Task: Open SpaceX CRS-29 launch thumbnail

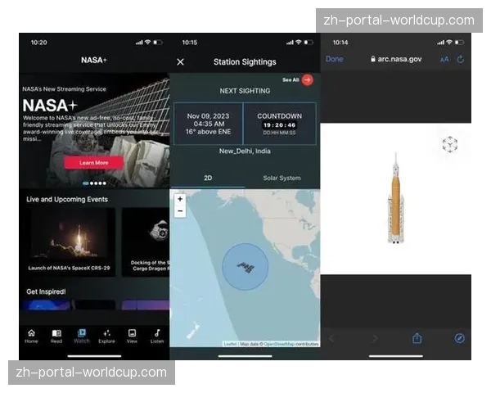Action: (x=69, y=237)
